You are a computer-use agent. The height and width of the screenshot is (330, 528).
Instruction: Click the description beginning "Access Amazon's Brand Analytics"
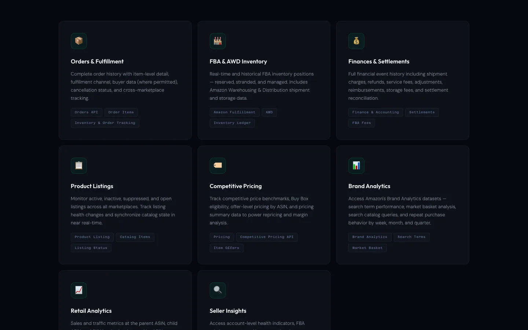[x=402, y=211]
